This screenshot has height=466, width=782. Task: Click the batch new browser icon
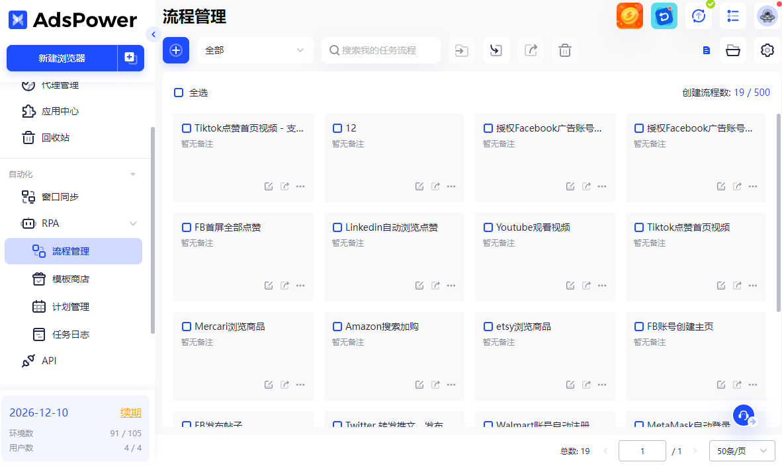131,58
